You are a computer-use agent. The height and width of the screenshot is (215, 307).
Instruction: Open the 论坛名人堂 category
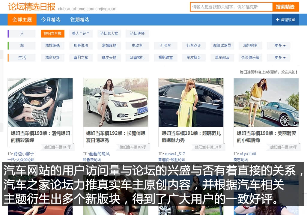pos(109,34)
